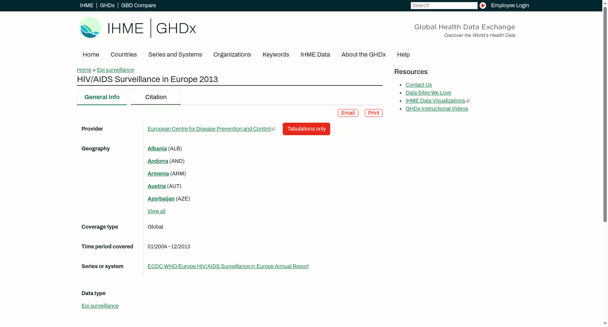Click the Resources heading
Image resolution: width=608 pixels, height=327 pixels.
411,72
